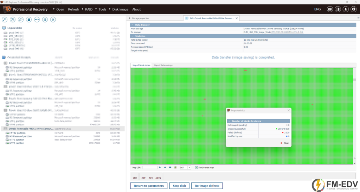Viewport: 360px width, 192px height.
Task: Collapse the Data transfer section
Action: 132,25
